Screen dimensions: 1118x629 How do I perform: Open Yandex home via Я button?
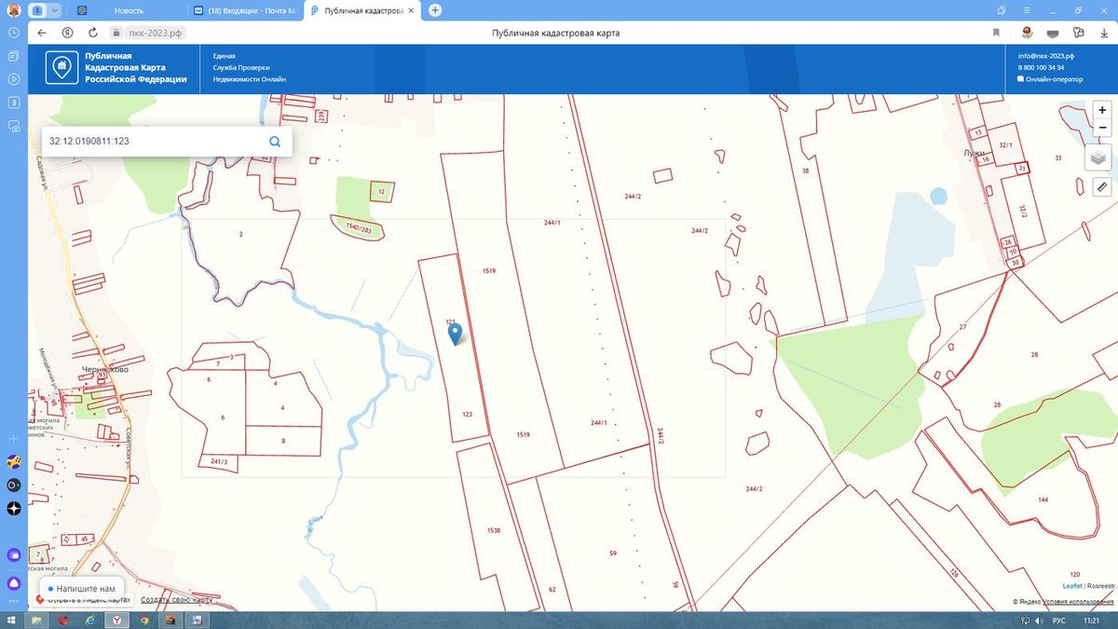67,33
